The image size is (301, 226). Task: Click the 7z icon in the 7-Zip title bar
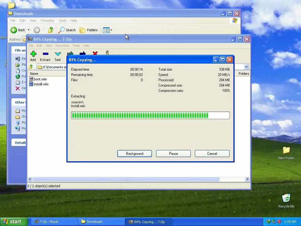[x=30, y=39]
